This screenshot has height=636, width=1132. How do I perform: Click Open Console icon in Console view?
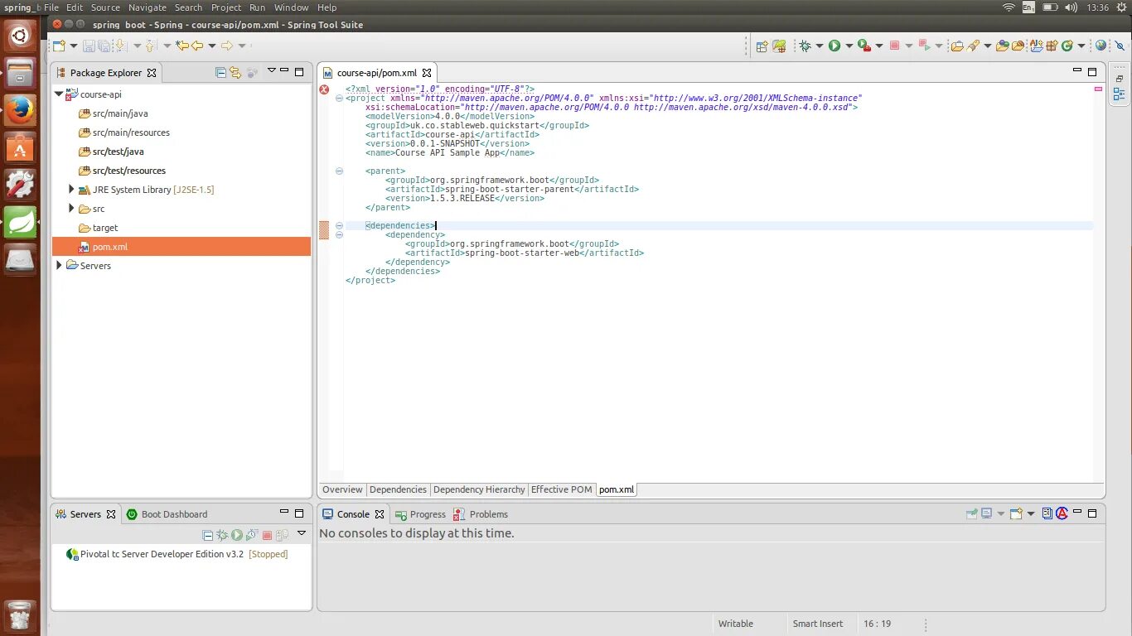(1016, 514)
